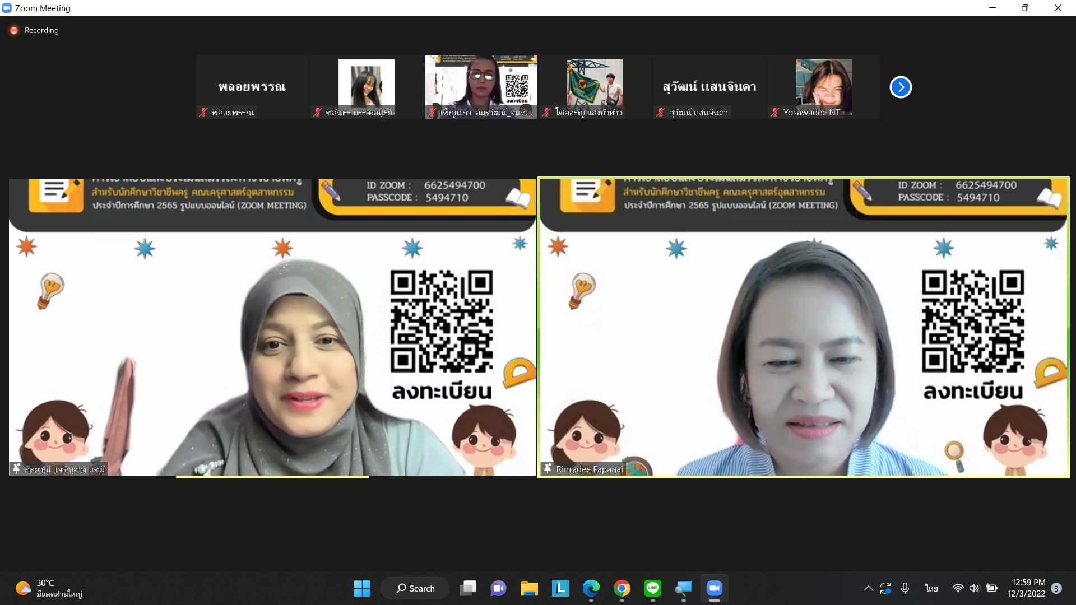Viewport: 1076px width, 605px height.
Task: Click the red Recording indicator icon
Action: pyautogui.click(x=14, y=30)
